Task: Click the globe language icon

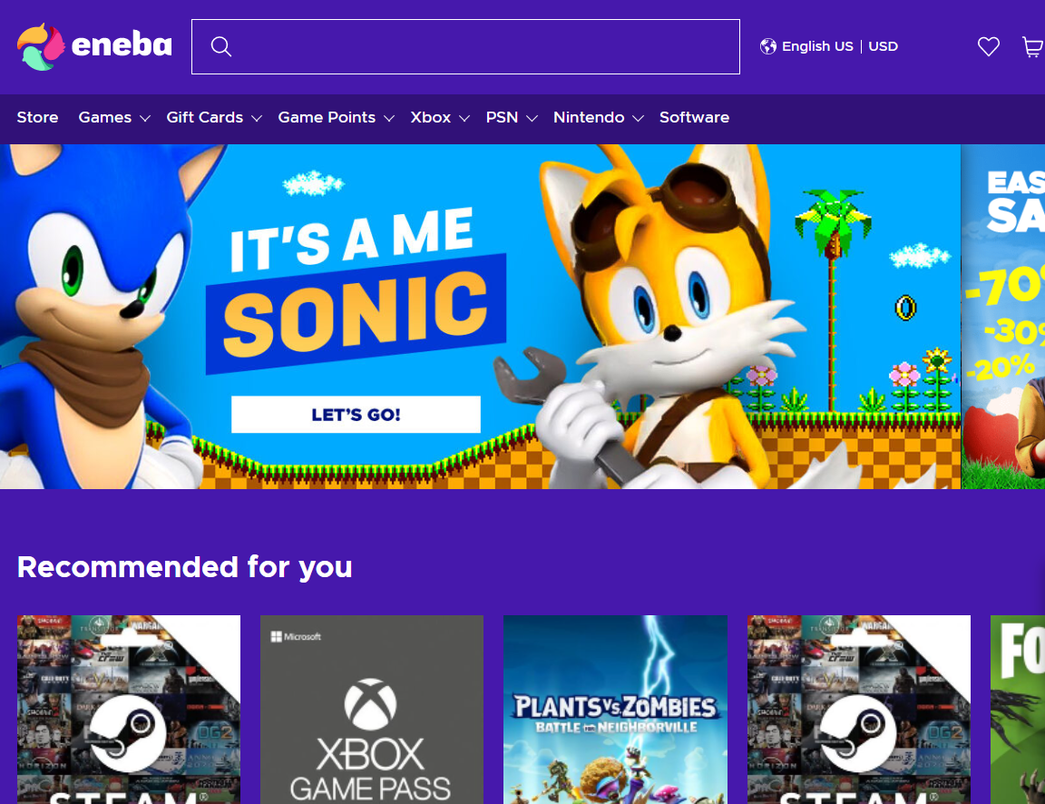Action: tap(768, 46)
